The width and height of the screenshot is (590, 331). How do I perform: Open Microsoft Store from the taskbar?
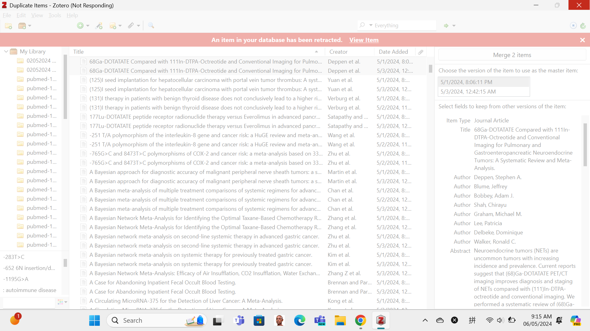(259, 321)
